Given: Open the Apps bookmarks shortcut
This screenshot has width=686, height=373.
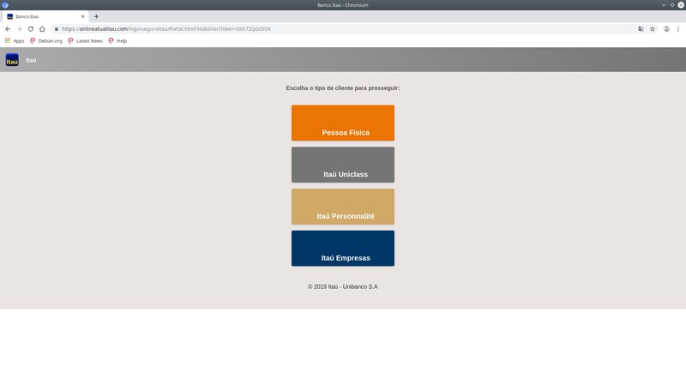Looking at the screenshot, I should pyautogui.click(x=15, y=40).
